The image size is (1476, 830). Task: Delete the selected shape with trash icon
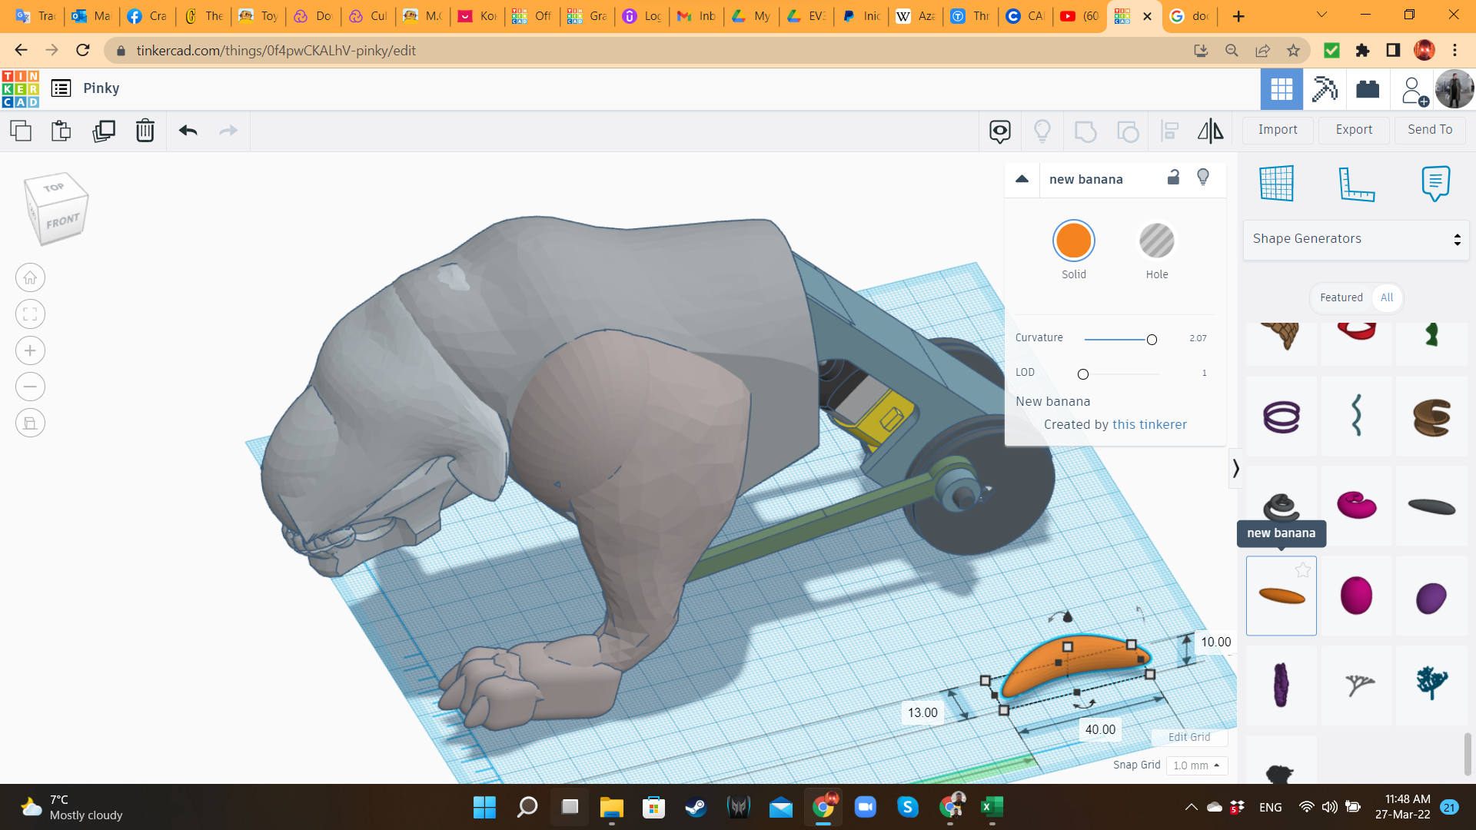tap(145, 131)
